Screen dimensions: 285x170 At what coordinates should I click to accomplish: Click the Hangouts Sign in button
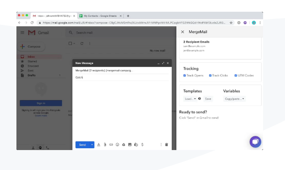[41, 103]
